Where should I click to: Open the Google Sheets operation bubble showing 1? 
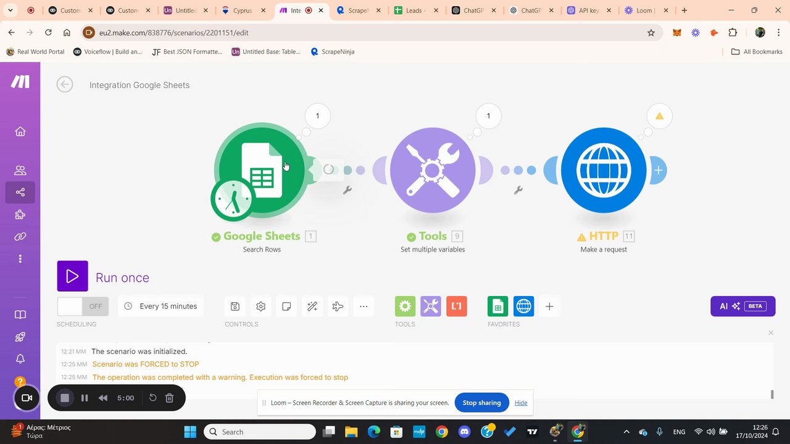pyautogui.click(x=317, y=116)
